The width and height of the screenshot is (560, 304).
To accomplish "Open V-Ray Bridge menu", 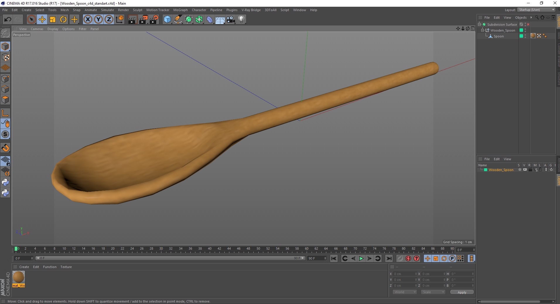I will click(x=251, y=10).
